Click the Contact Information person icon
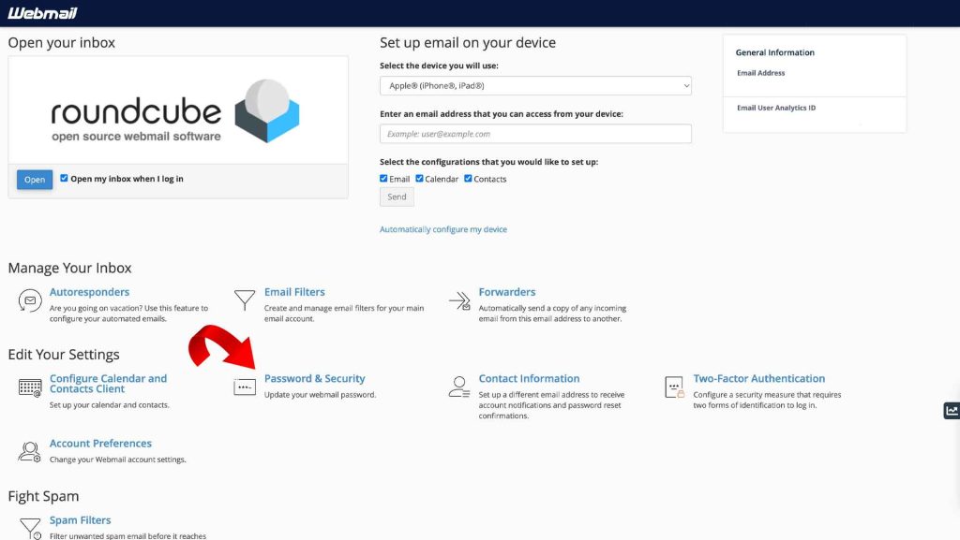Image resolution: width=960 pixels, height=540 pixels. pos(458,387)
